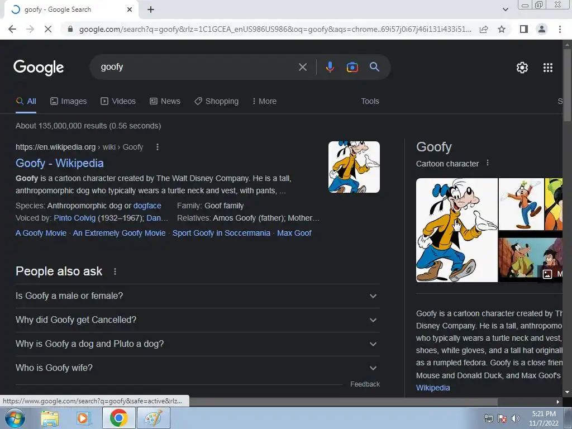The width and height of the screenshot is (572, 429).
Task: Open the Chrome three-dot menu
Action: (x=560, y=29)
